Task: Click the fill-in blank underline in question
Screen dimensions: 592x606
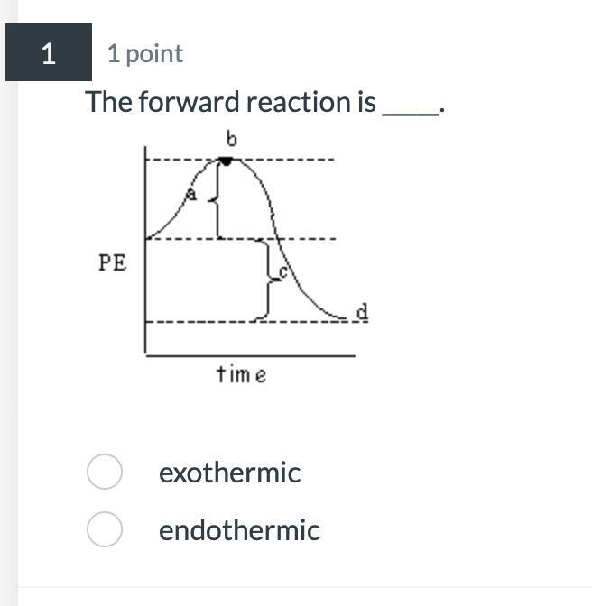Action: [411, 114]
